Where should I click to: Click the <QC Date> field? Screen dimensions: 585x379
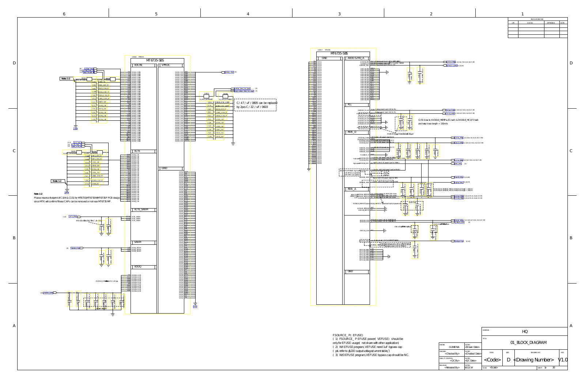pos(470,361)
